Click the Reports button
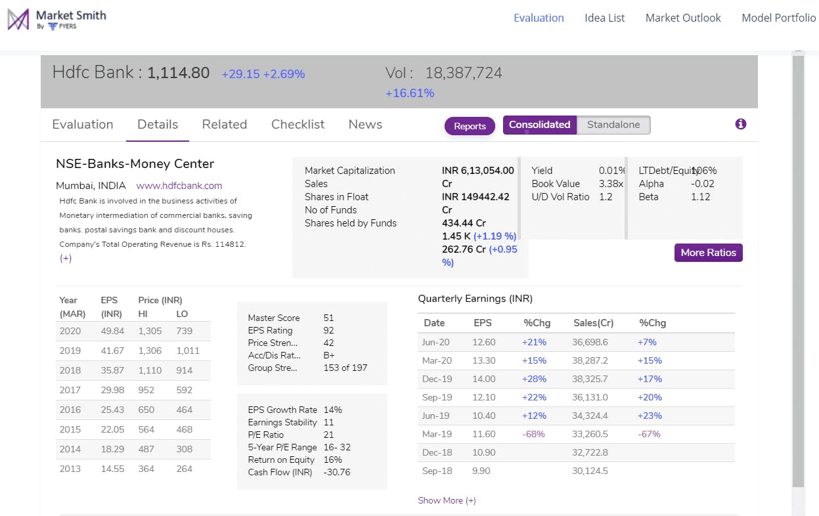This screenshot has width=819, height=516. (x=470, y=126)
